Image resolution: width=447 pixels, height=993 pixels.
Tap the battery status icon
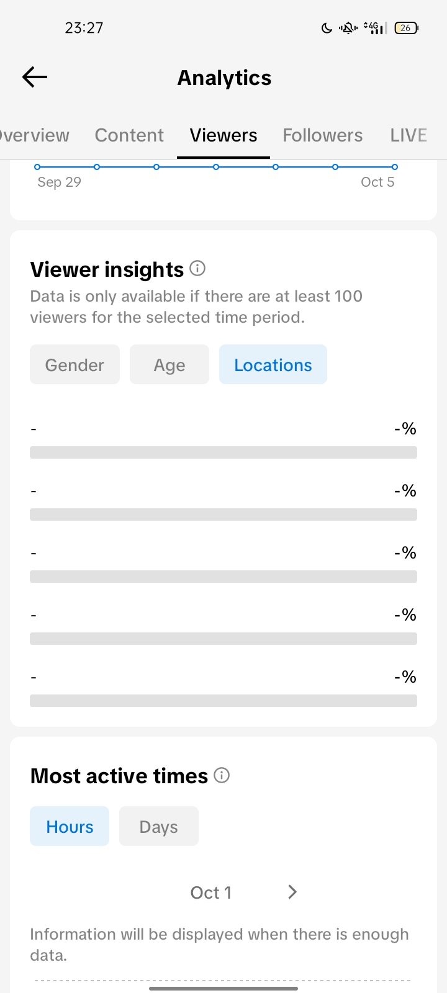[406, 27]
